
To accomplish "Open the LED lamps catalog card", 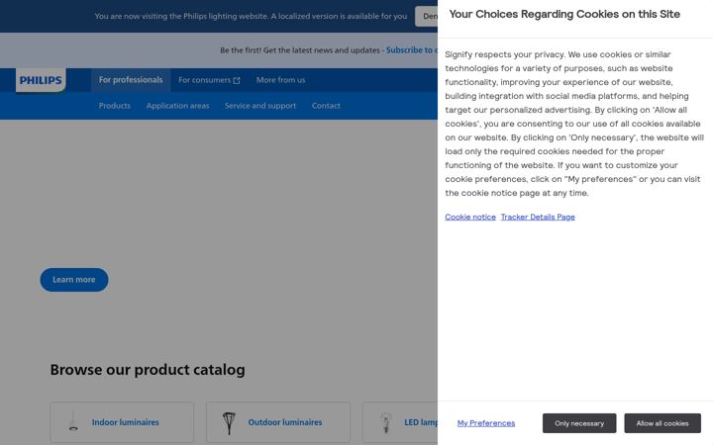I will 400,422.
